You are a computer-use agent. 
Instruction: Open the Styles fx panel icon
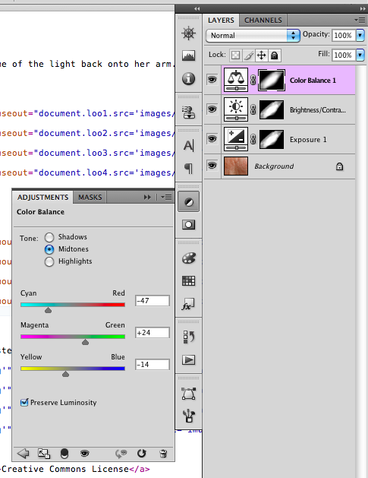tap(188, 304)
